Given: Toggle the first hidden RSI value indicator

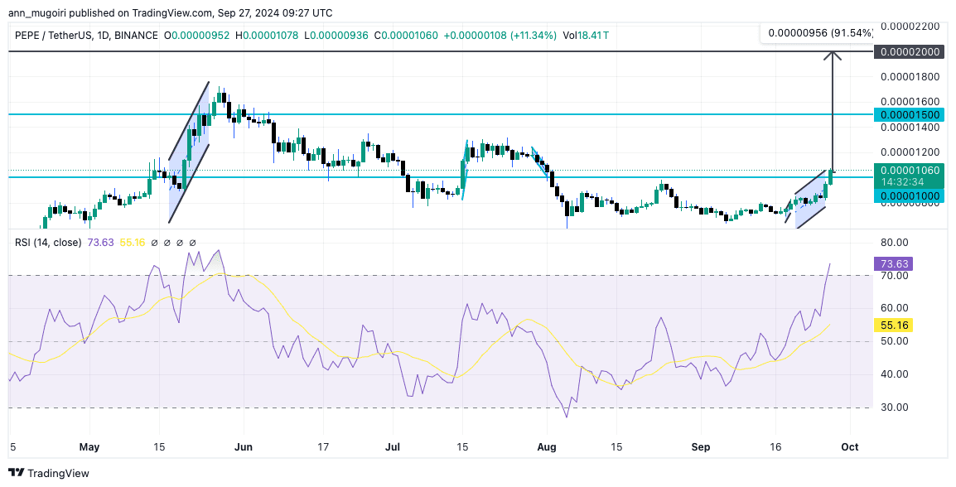Looking at the screenshot, I should click(x=153, y=243).
